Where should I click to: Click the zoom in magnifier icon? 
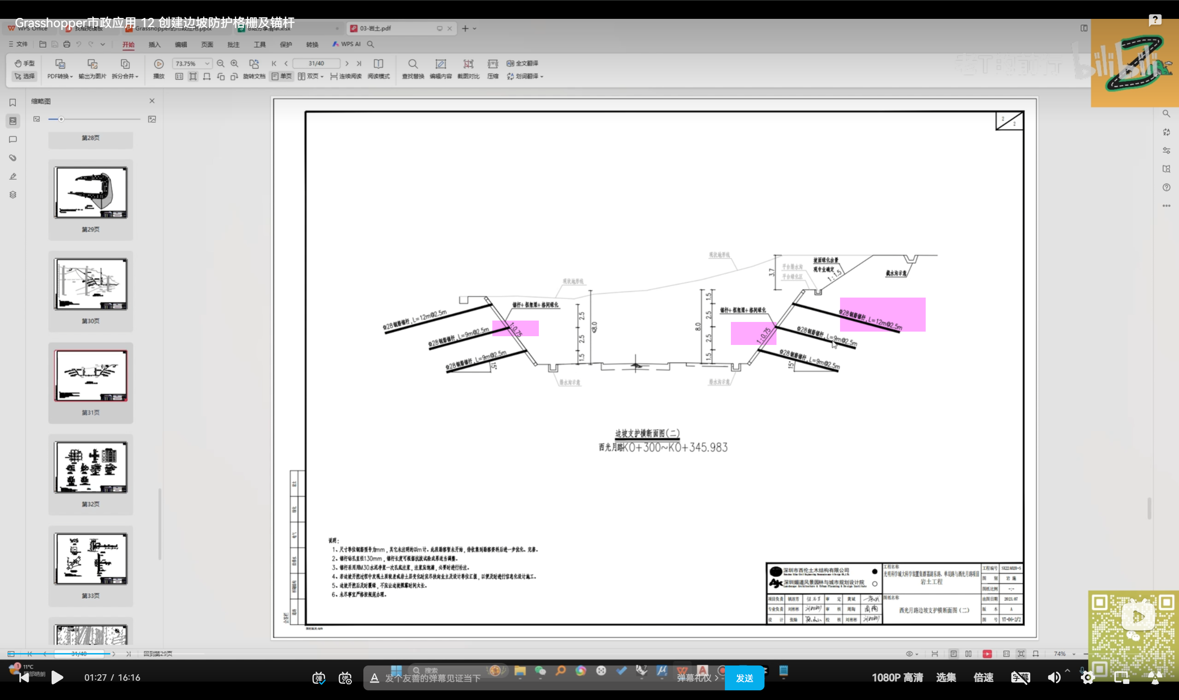click(x=234, y=63)
